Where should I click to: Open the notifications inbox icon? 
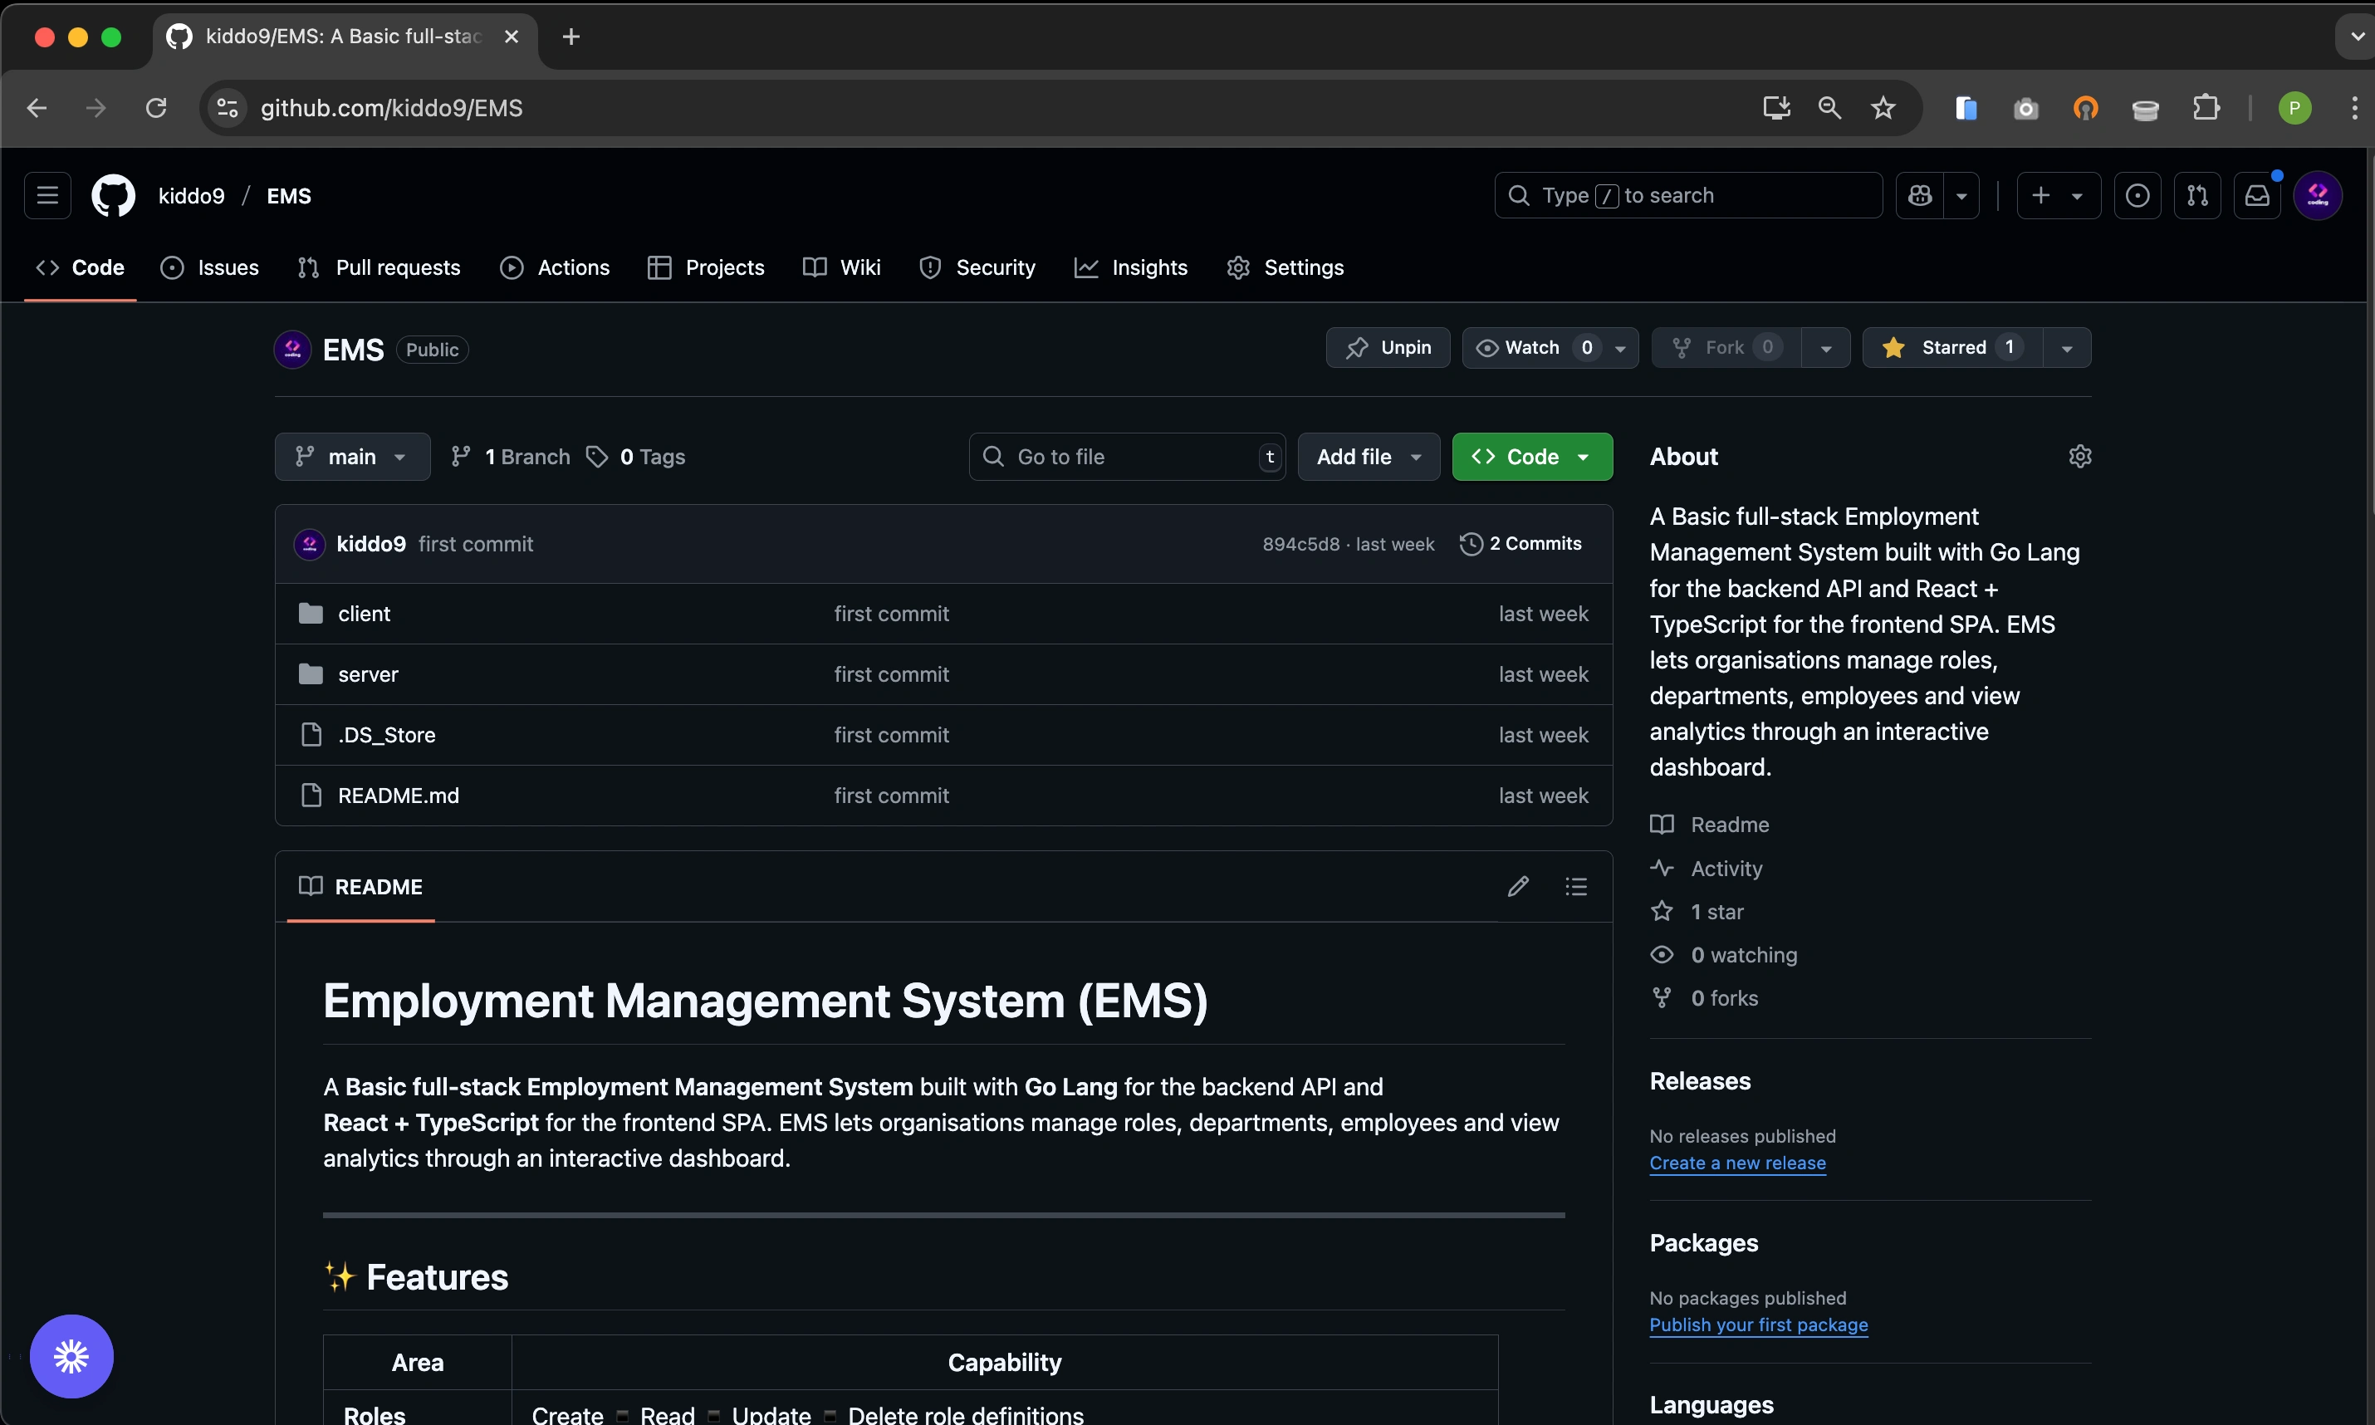[x=2256, y=195]
